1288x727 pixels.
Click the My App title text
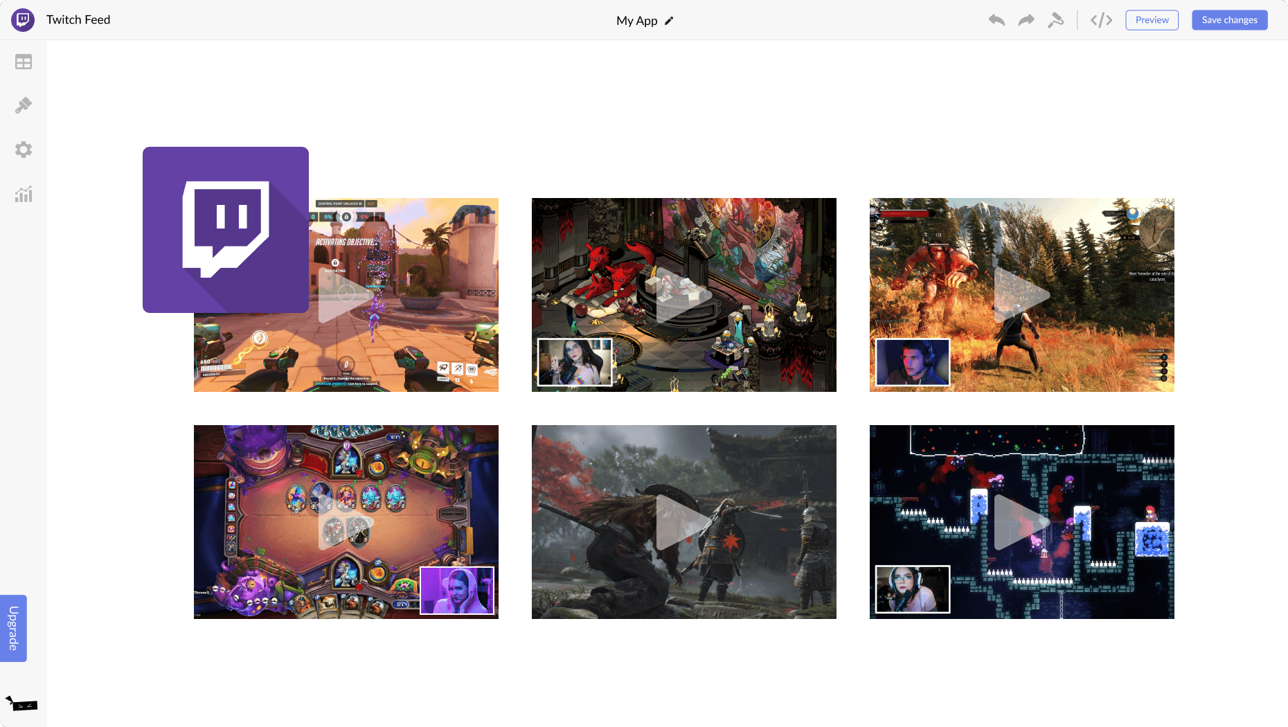point(636,21)
